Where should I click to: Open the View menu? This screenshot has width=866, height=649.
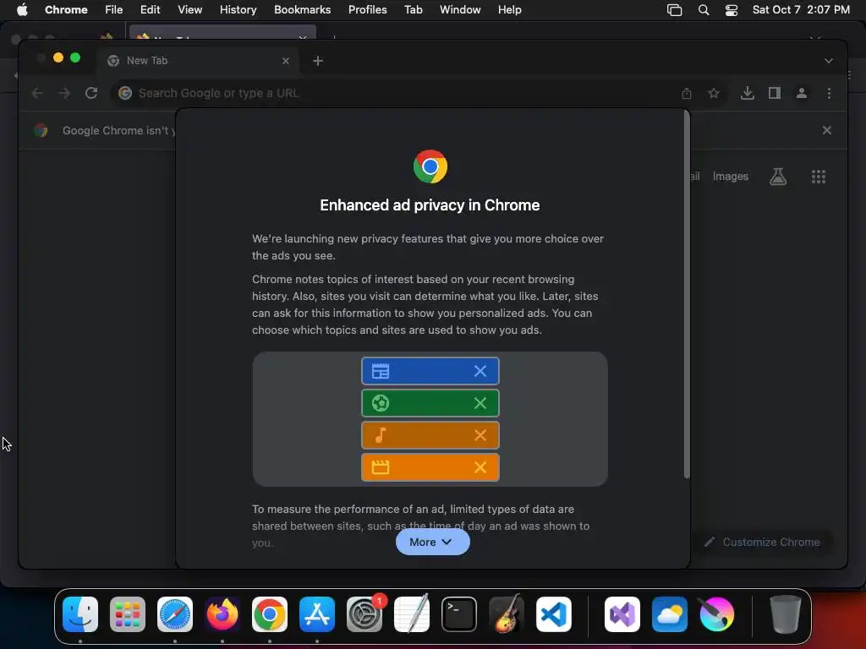click(x=189, y=10)
